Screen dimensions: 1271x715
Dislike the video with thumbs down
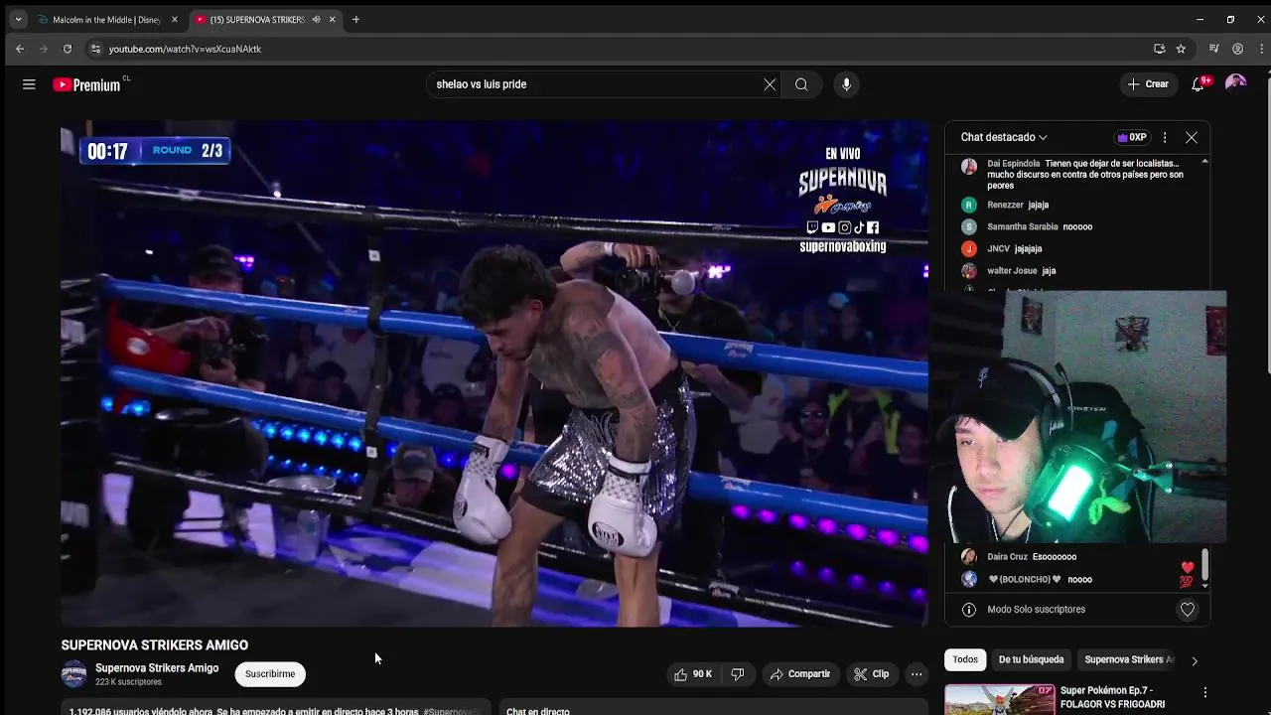coord(738,674)
